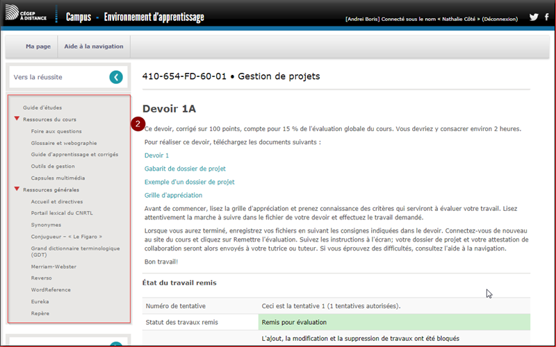This screenshot has width=556, height=347.
Task: Open the Merriam-Webster resource link
Action: (54, 266)
